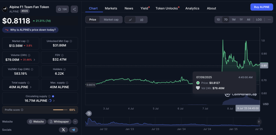This screenshot has height=135, width=276.
Task: Switch to candlestick chart view
Action: [x=142, y=20]
